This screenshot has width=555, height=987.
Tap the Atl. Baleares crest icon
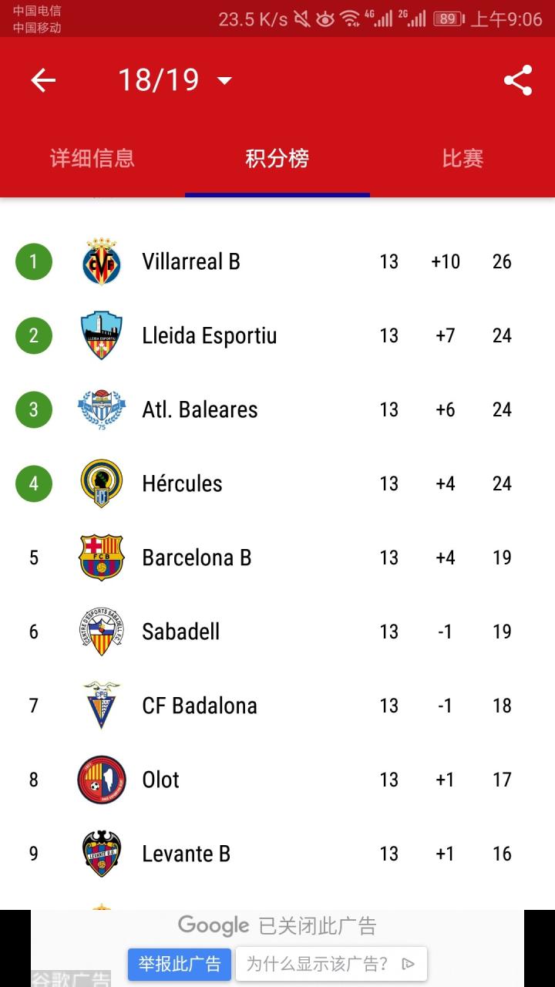(102, 409)
